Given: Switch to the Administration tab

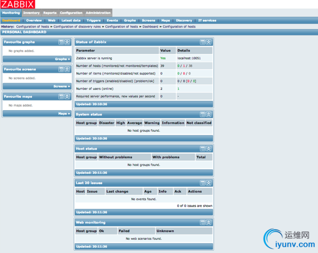Looking at the screenshot, I should tap(98, 13).
